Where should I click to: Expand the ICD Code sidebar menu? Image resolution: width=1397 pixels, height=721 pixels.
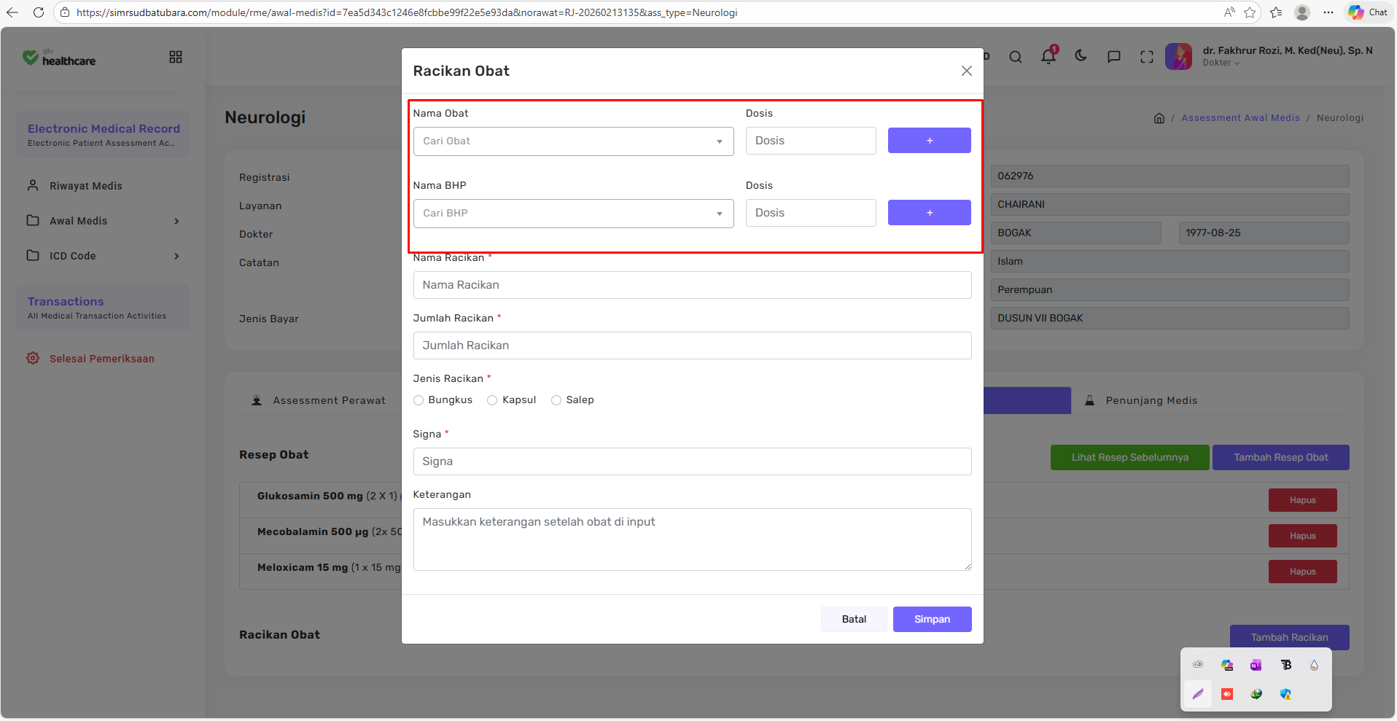(x=103, y=256)
